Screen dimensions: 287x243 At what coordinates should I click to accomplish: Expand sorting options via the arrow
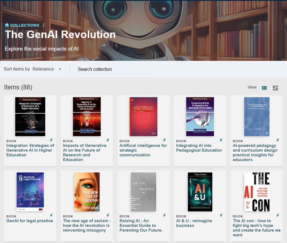click(59, 69)
